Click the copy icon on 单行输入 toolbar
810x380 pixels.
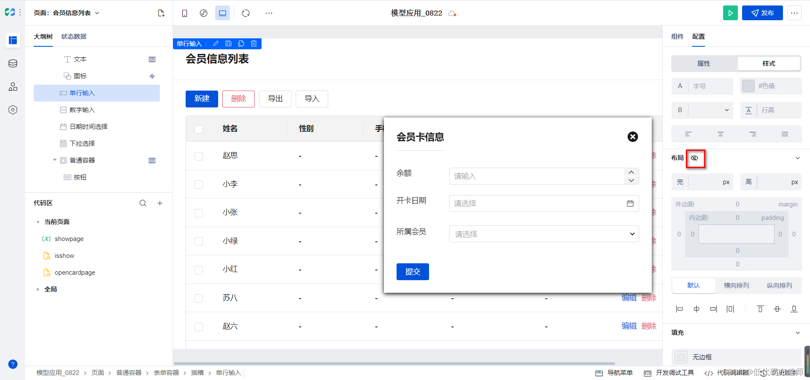point(241,43)
